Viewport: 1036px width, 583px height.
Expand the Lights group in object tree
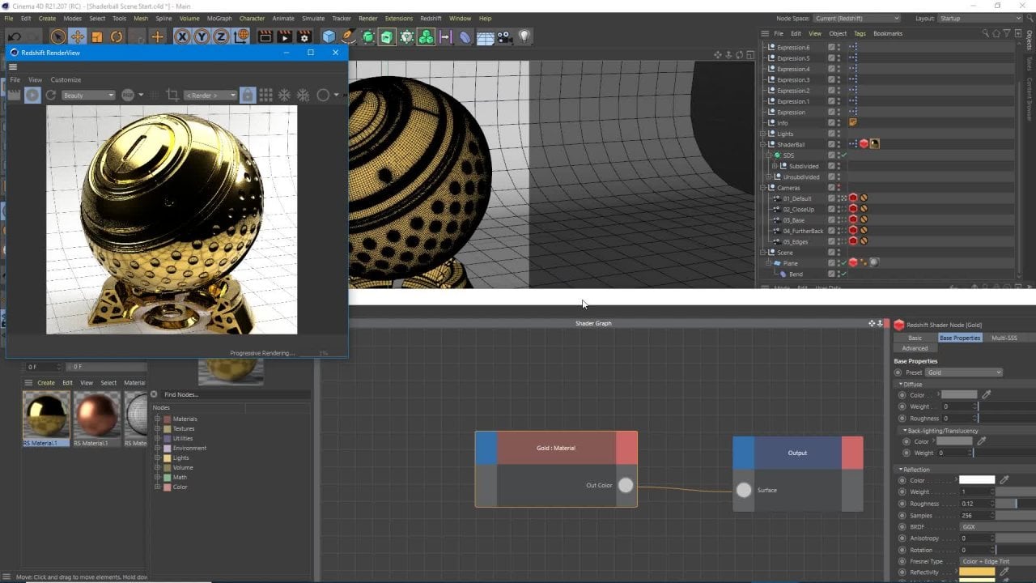pyautogui.click(x=762, y=134)
